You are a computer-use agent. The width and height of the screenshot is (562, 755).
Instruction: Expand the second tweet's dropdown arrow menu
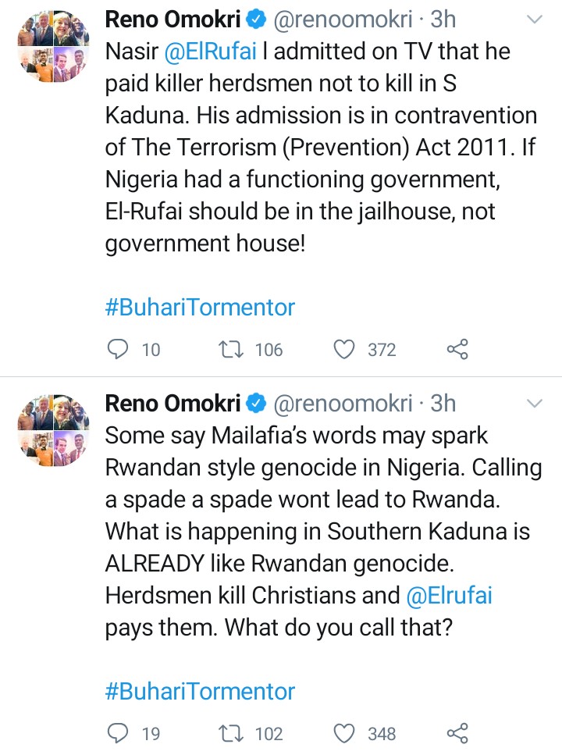(535, 403)
